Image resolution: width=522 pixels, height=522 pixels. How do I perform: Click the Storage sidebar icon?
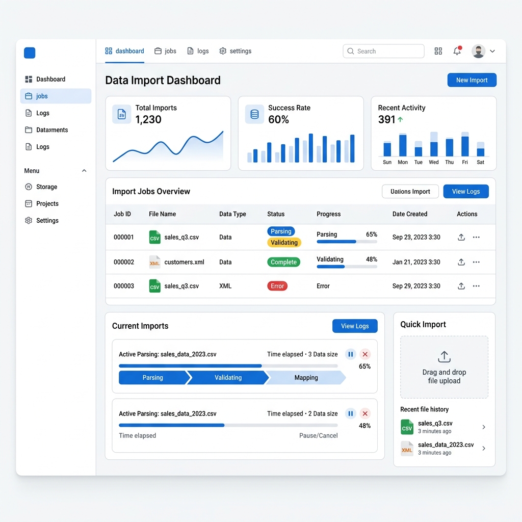[x=29, y=187]
